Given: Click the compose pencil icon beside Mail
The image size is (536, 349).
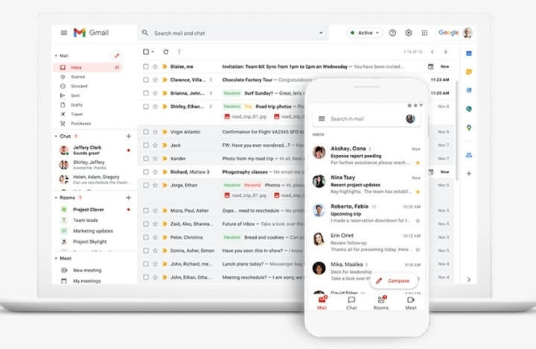Looking at the screenshot, I should click(117, 55).
